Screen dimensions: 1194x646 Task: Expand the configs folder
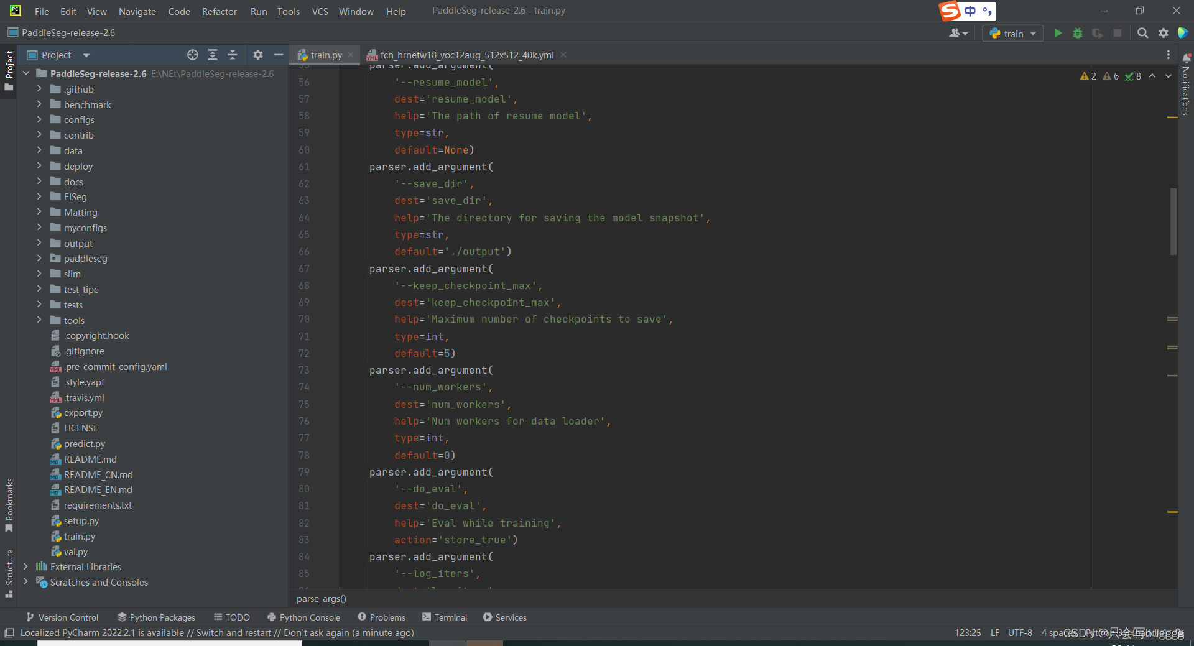coord(39,119)
